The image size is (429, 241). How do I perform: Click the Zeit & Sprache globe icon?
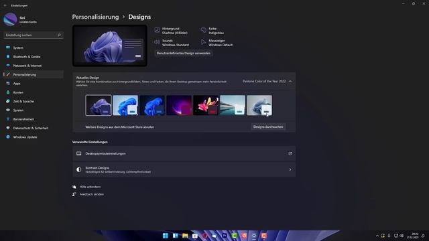click(x=8, y=101)
